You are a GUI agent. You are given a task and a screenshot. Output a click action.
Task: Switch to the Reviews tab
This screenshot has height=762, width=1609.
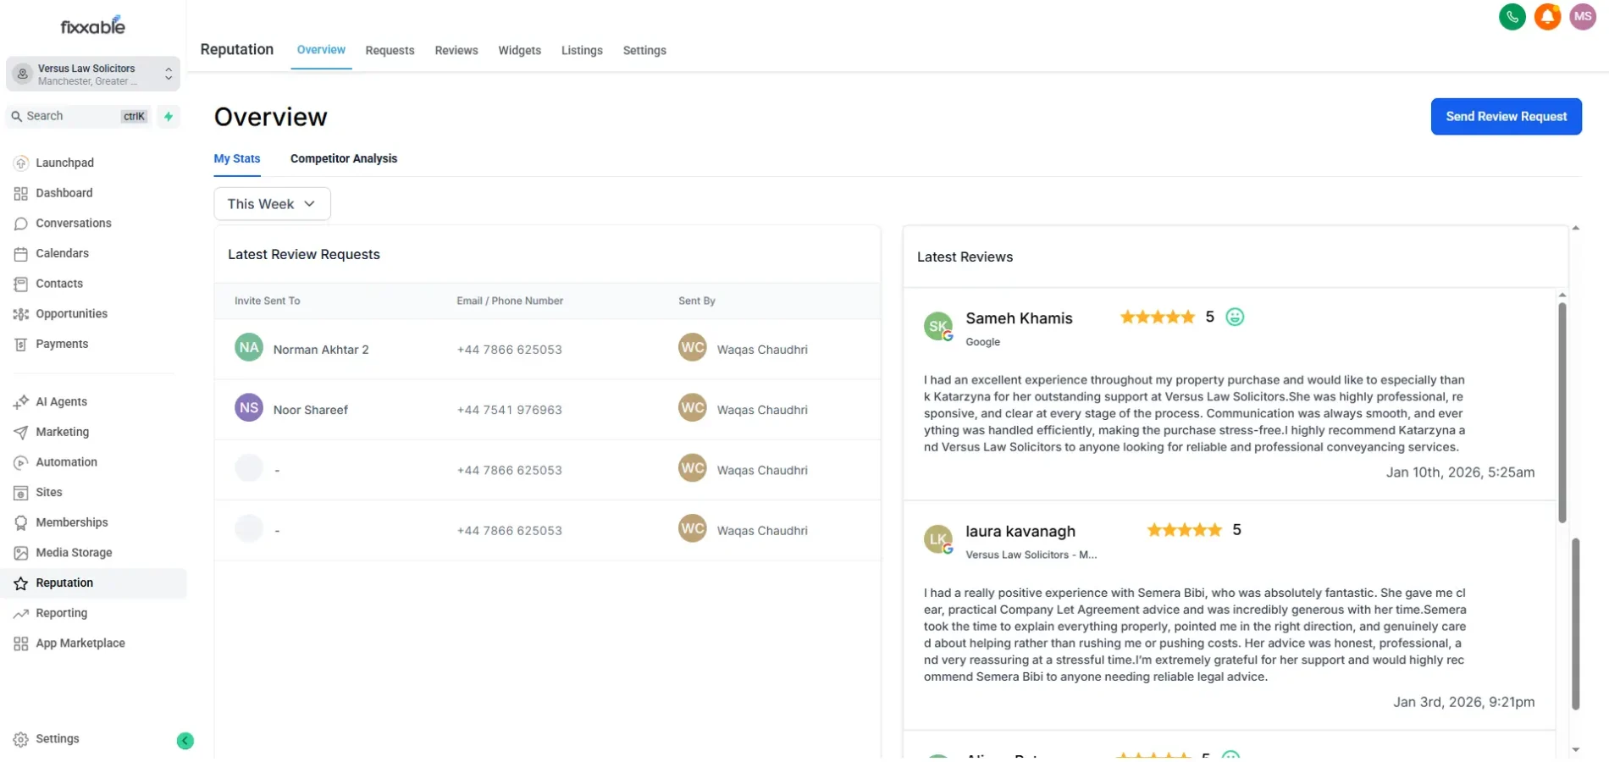[456, 51]
